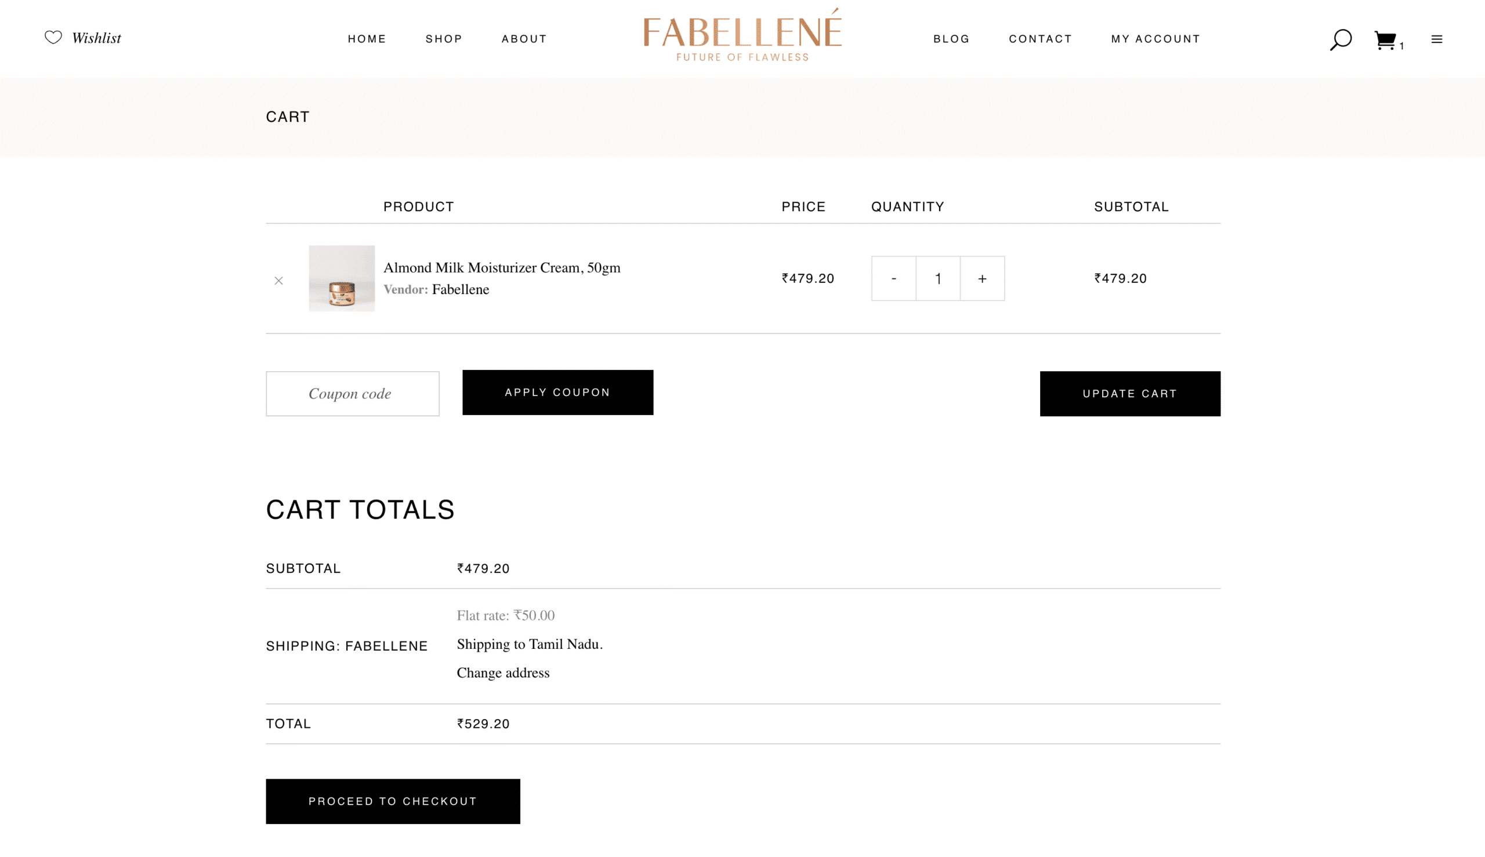Viewport: 1485px width, 857px height.
Task: Click the Apply Coupon button
Action: click(557, 393)
